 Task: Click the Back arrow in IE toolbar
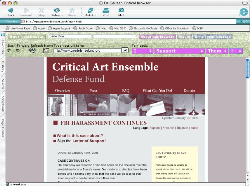(11, 11)
